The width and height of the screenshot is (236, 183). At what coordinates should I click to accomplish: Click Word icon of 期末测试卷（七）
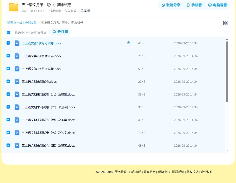[17, 133]
